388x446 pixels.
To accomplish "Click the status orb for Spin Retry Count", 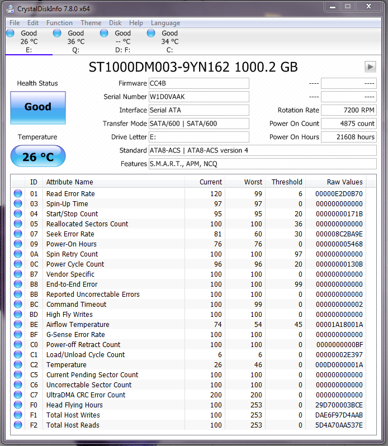I will coord(18,254).
